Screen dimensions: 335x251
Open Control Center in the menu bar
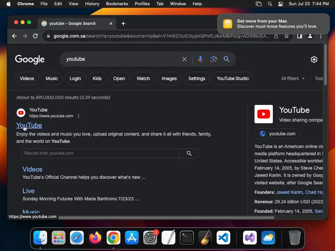(x=280, y=4)
